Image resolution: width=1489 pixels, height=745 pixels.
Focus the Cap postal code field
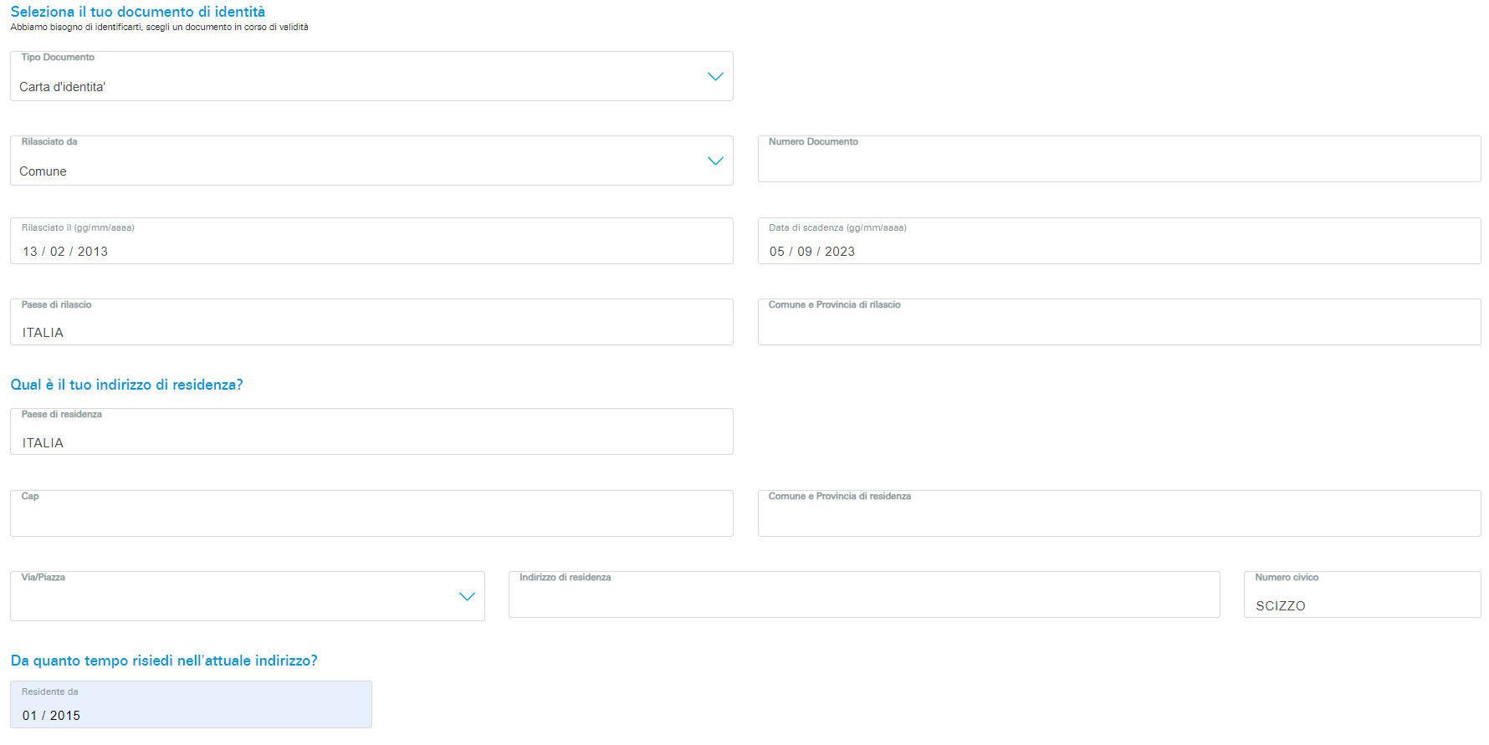coord(371,519)
